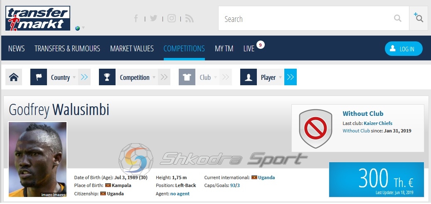
Task: Click the Log In button
Action: click(x=404, y=49)
